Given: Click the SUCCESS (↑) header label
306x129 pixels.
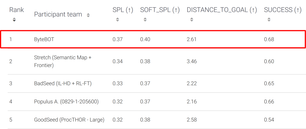Looking at the screenshot, I should pyautogui.click(x=282, y=10).
